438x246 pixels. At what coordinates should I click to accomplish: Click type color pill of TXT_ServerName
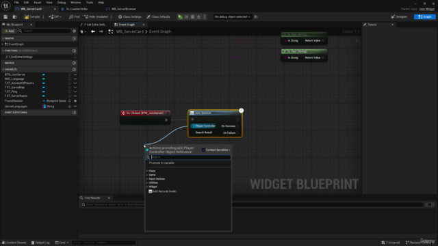coord(44,96)
